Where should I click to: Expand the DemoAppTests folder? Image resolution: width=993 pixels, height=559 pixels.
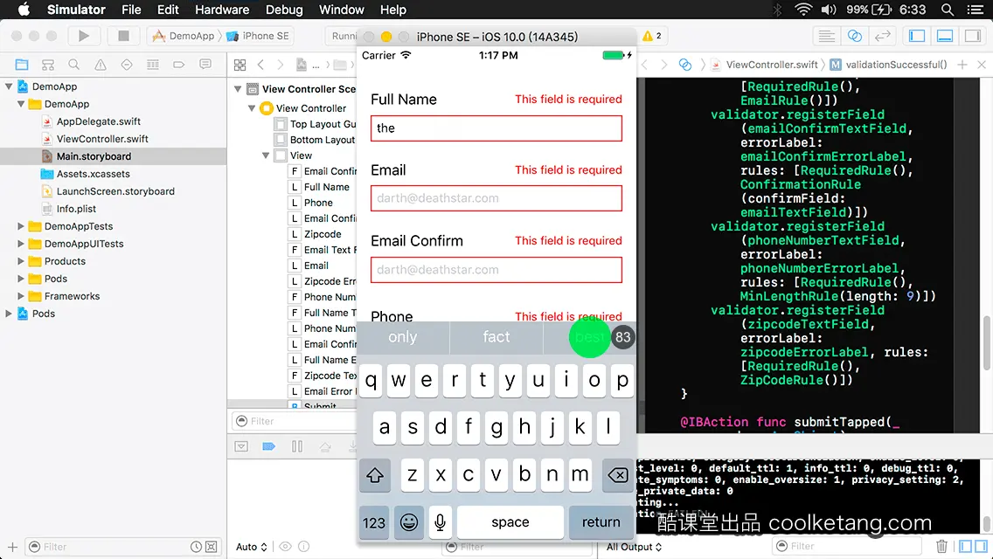coord(21,226)
